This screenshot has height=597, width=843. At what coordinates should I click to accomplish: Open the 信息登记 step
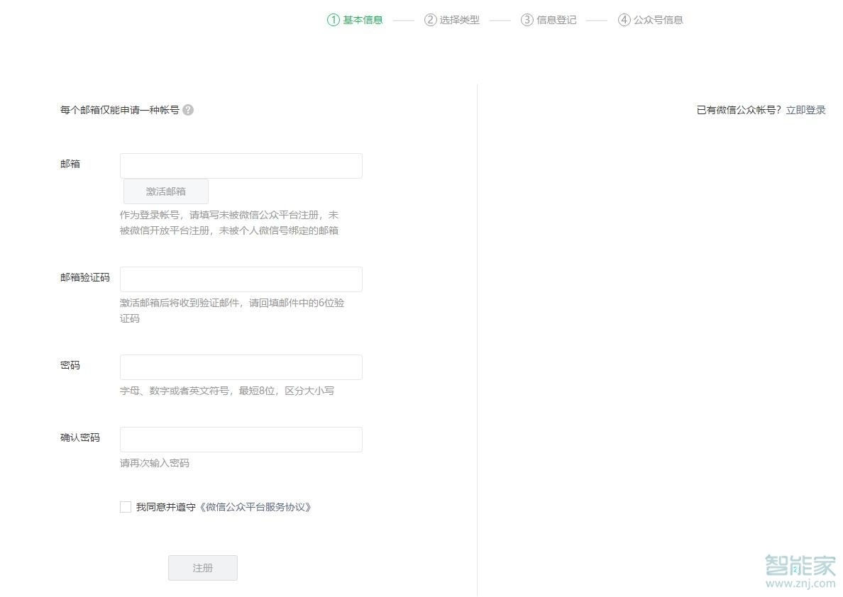tap(557, 20)
